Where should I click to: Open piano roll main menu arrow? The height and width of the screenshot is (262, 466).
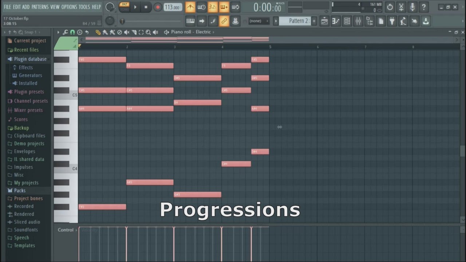coord(58,32)
